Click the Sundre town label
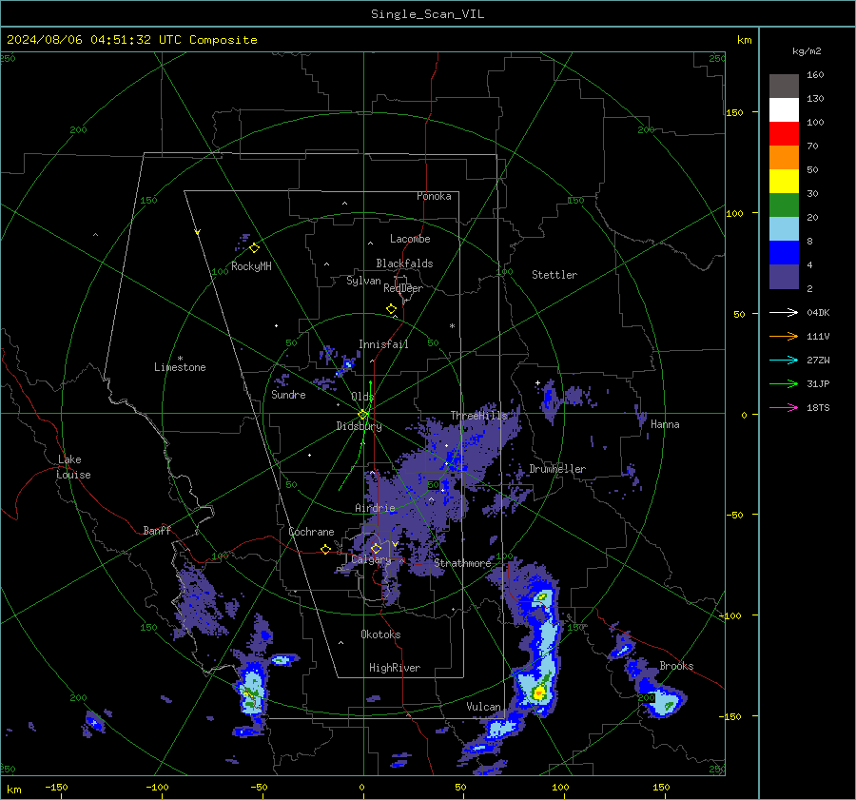Screen dimensions: 856x800 tap(288, 395)
